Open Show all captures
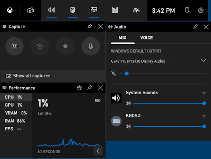 pos(53,76)
